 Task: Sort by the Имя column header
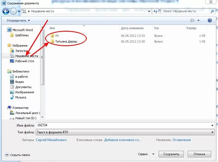[52, 28]
